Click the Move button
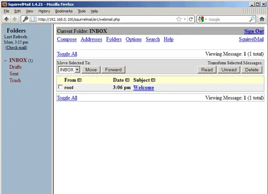Image resolution: width=268 pixels, height=194 pixels. [91, 70]
